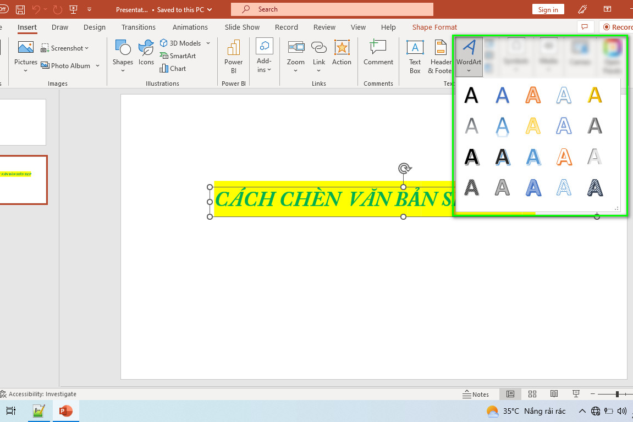Open the Shapes gallery
Image resolution: width=633 pixels, height=422 pixels.
[123, 57]
